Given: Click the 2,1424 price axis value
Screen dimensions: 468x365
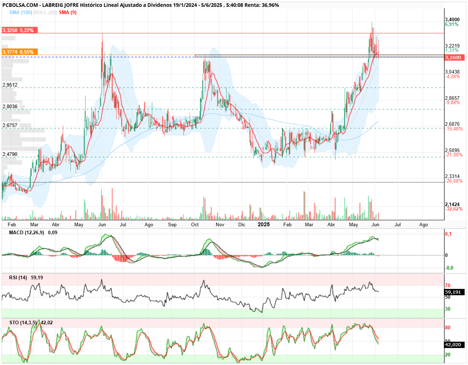Looking at the screenshot, I should tap(453, 204).
